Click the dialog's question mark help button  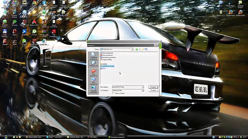click(157, 45)
